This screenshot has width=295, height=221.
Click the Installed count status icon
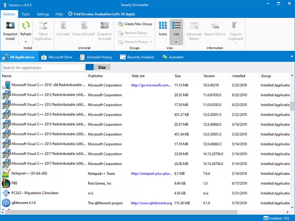pyautogui.click(x=266, y=218)
